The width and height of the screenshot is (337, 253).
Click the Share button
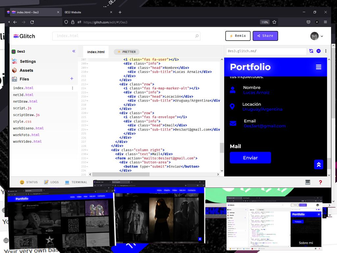pyautogui.click(x=265, y=36)
